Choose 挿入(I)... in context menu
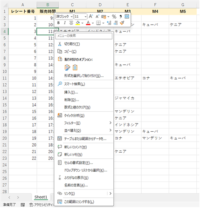The width and height of the screenshot is (201, 209). point(84,93)
